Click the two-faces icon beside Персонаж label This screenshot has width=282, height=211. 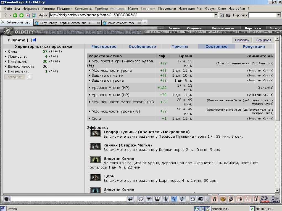[228, 15]
